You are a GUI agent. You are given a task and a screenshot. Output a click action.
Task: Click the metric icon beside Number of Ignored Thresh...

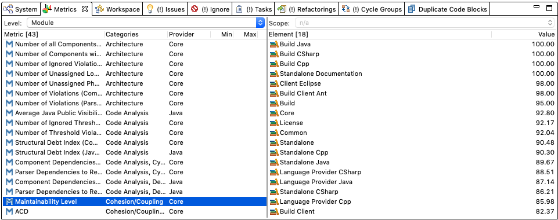(x=9, y=123)
